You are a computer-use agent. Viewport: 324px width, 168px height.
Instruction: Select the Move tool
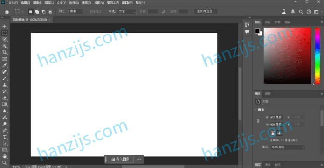(4, 27)
